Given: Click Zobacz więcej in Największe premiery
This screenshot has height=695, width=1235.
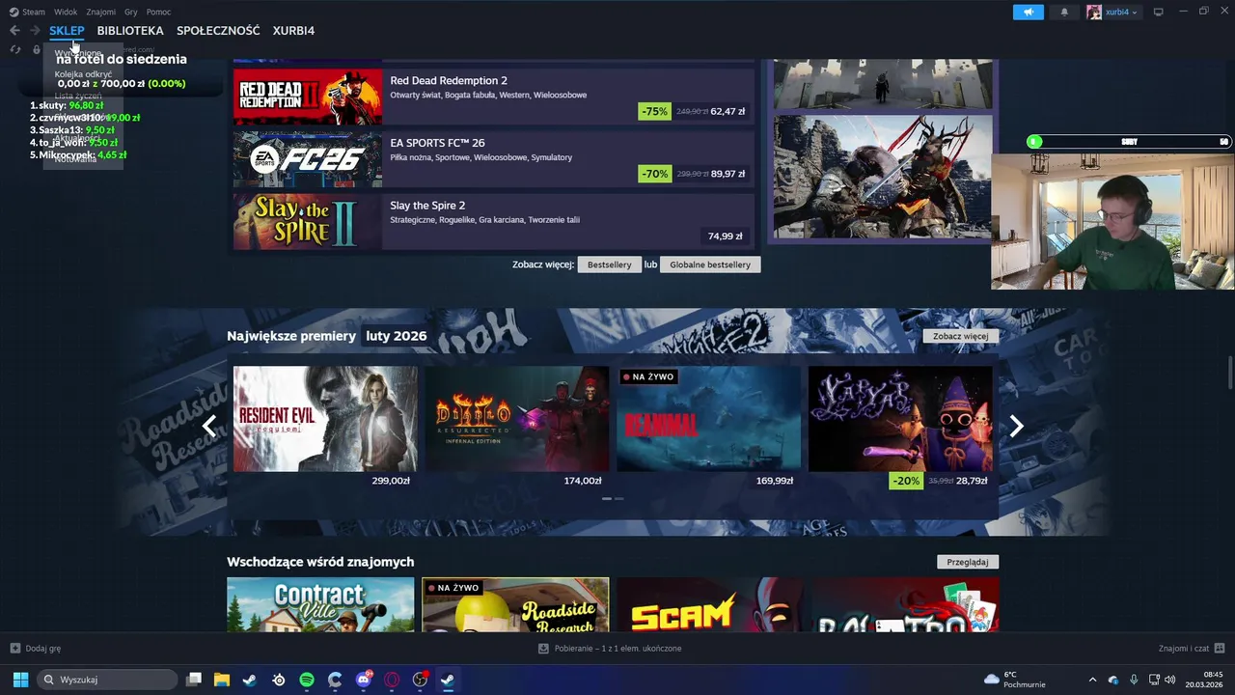Looking at the screenshot, I should coord(961,336).
